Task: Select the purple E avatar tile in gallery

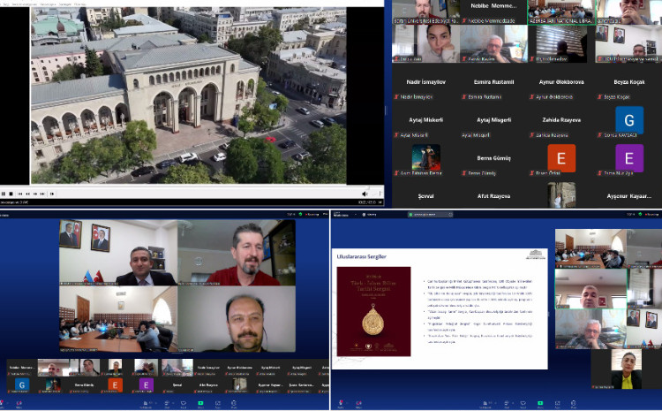Action: (629, 157)
